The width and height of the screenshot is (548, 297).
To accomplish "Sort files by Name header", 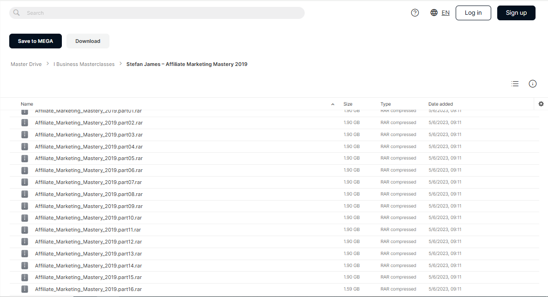I will point(27,104).
